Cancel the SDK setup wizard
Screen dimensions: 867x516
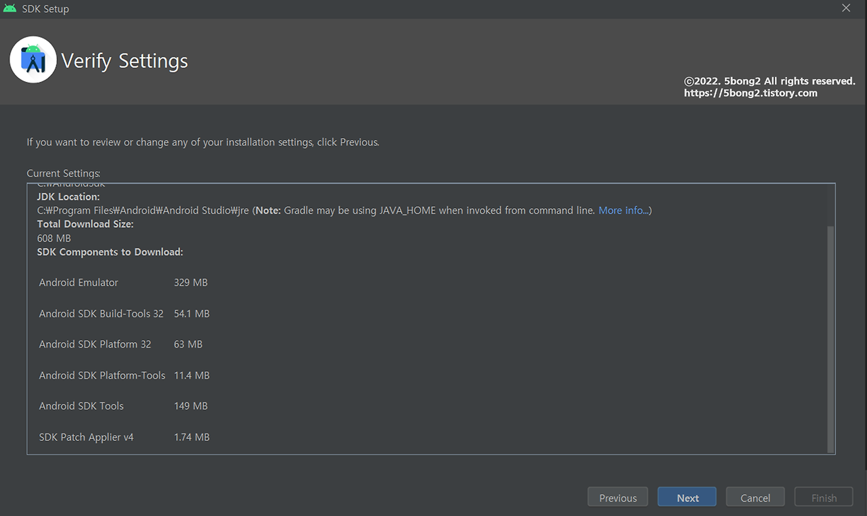pos(755,497)
